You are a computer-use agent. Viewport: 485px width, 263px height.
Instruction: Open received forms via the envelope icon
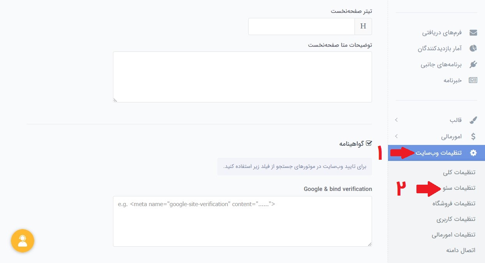[x=473, y=32]
